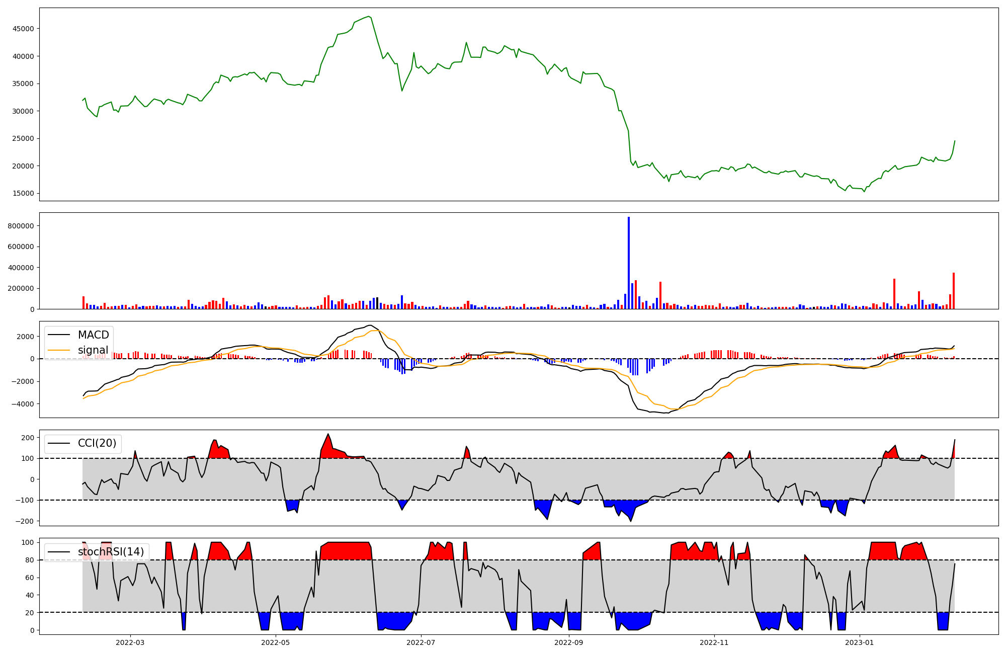The image size is (1006, 654).
Task: Click the highest peak of the green price line
Action: 369,17
